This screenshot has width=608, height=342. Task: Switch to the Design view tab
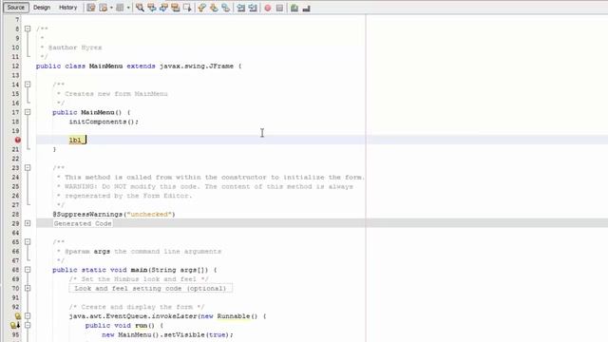click(x=42, y=8)
